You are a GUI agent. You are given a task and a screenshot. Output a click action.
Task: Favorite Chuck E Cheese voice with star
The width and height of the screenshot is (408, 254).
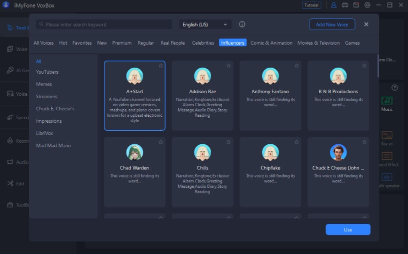364,142
